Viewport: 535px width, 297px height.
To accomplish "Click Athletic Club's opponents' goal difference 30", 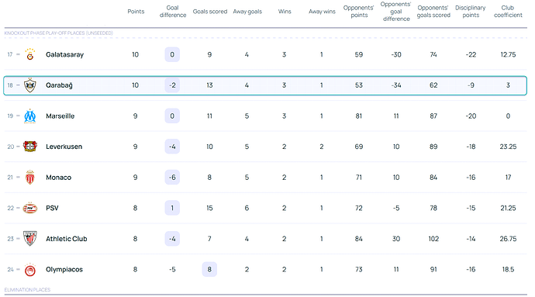I will point(396,239).
